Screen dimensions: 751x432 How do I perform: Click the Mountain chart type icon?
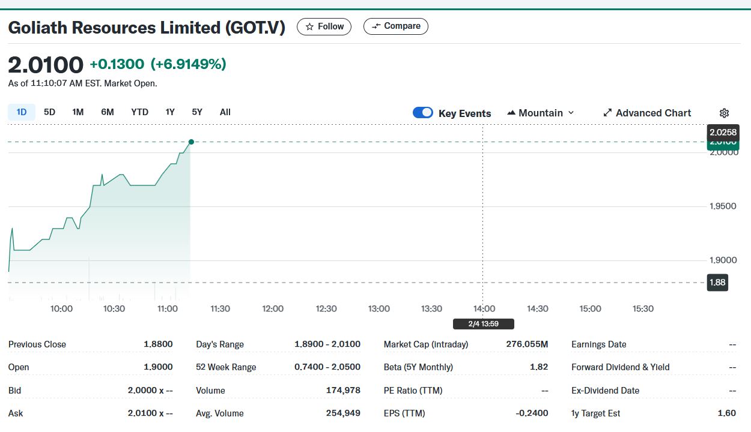[x=511, y=113]
